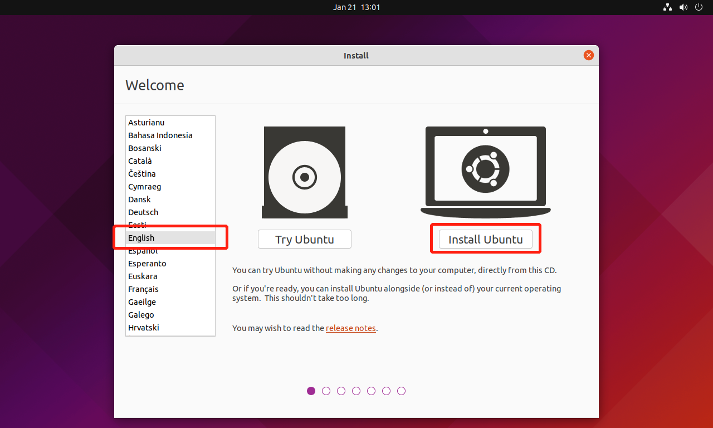Screen dimensions: 713x428
Task: Choose Hrvatski from the language list
Action: pos(170,328)
